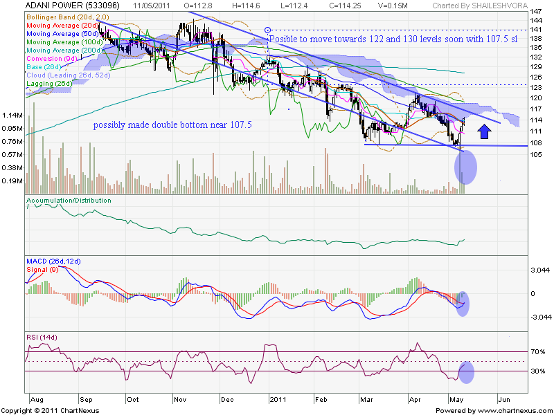Click the open price O=112.8
The image size is (554, 415).
coord(198,6)
